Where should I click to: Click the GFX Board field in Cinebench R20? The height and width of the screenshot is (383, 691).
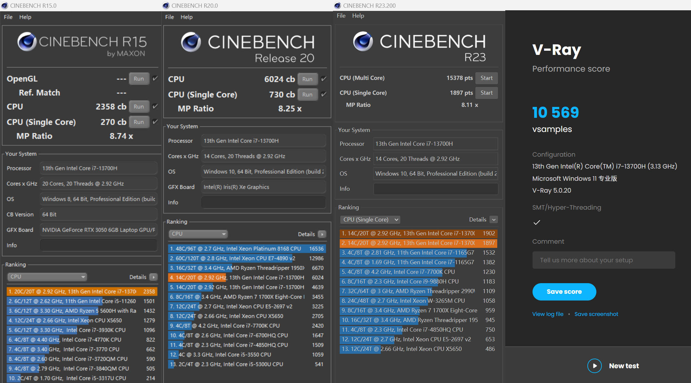tap(263, 187)
